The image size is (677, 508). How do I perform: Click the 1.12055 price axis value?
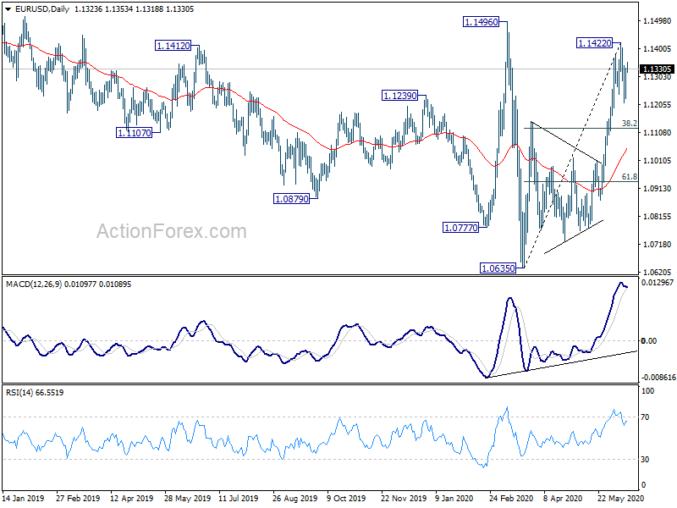tap(658, 104)
